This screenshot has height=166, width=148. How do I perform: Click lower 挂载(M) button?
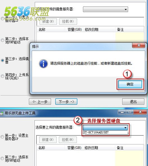pos(68,140)
